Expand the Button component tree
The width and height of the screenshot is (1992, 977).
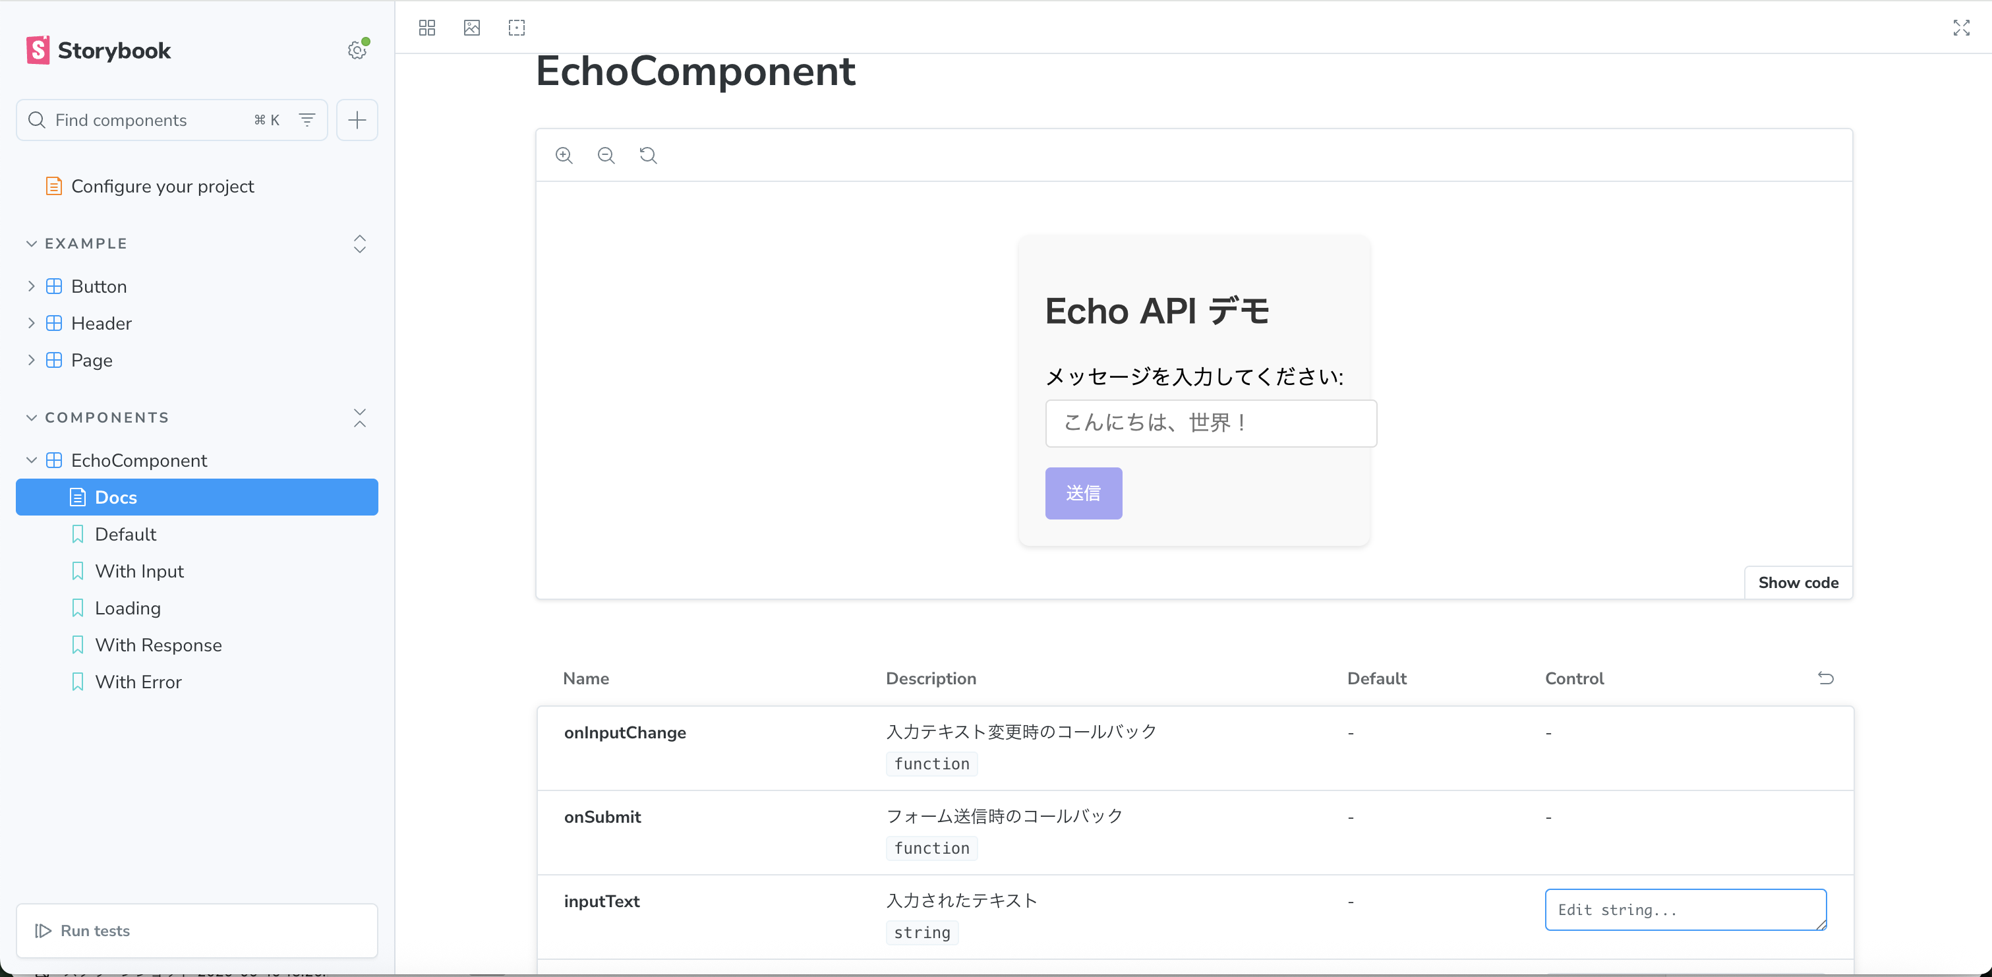point(31,286)
